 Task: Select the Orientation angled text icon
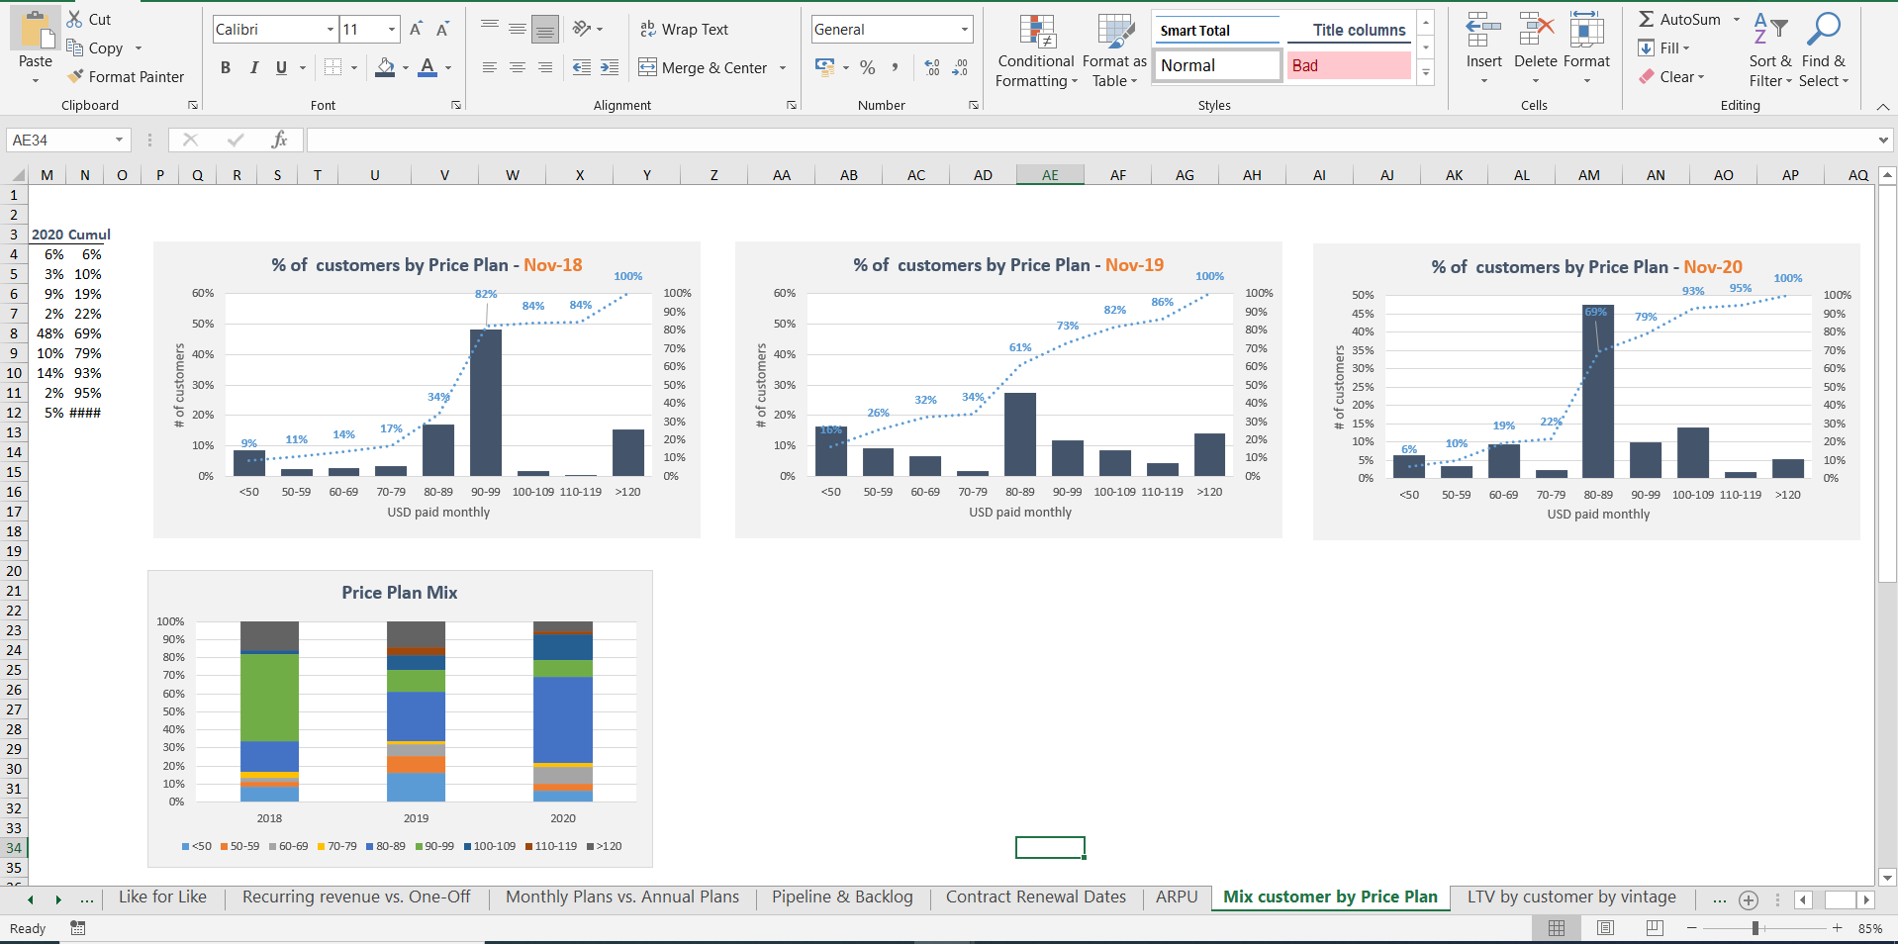(x=582, y=29)
